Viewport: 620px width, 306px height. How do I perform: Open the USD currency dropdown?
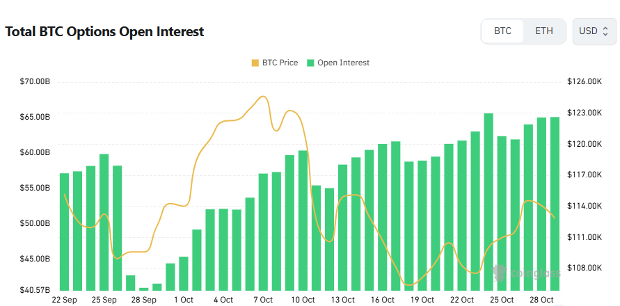coord(594,31)
